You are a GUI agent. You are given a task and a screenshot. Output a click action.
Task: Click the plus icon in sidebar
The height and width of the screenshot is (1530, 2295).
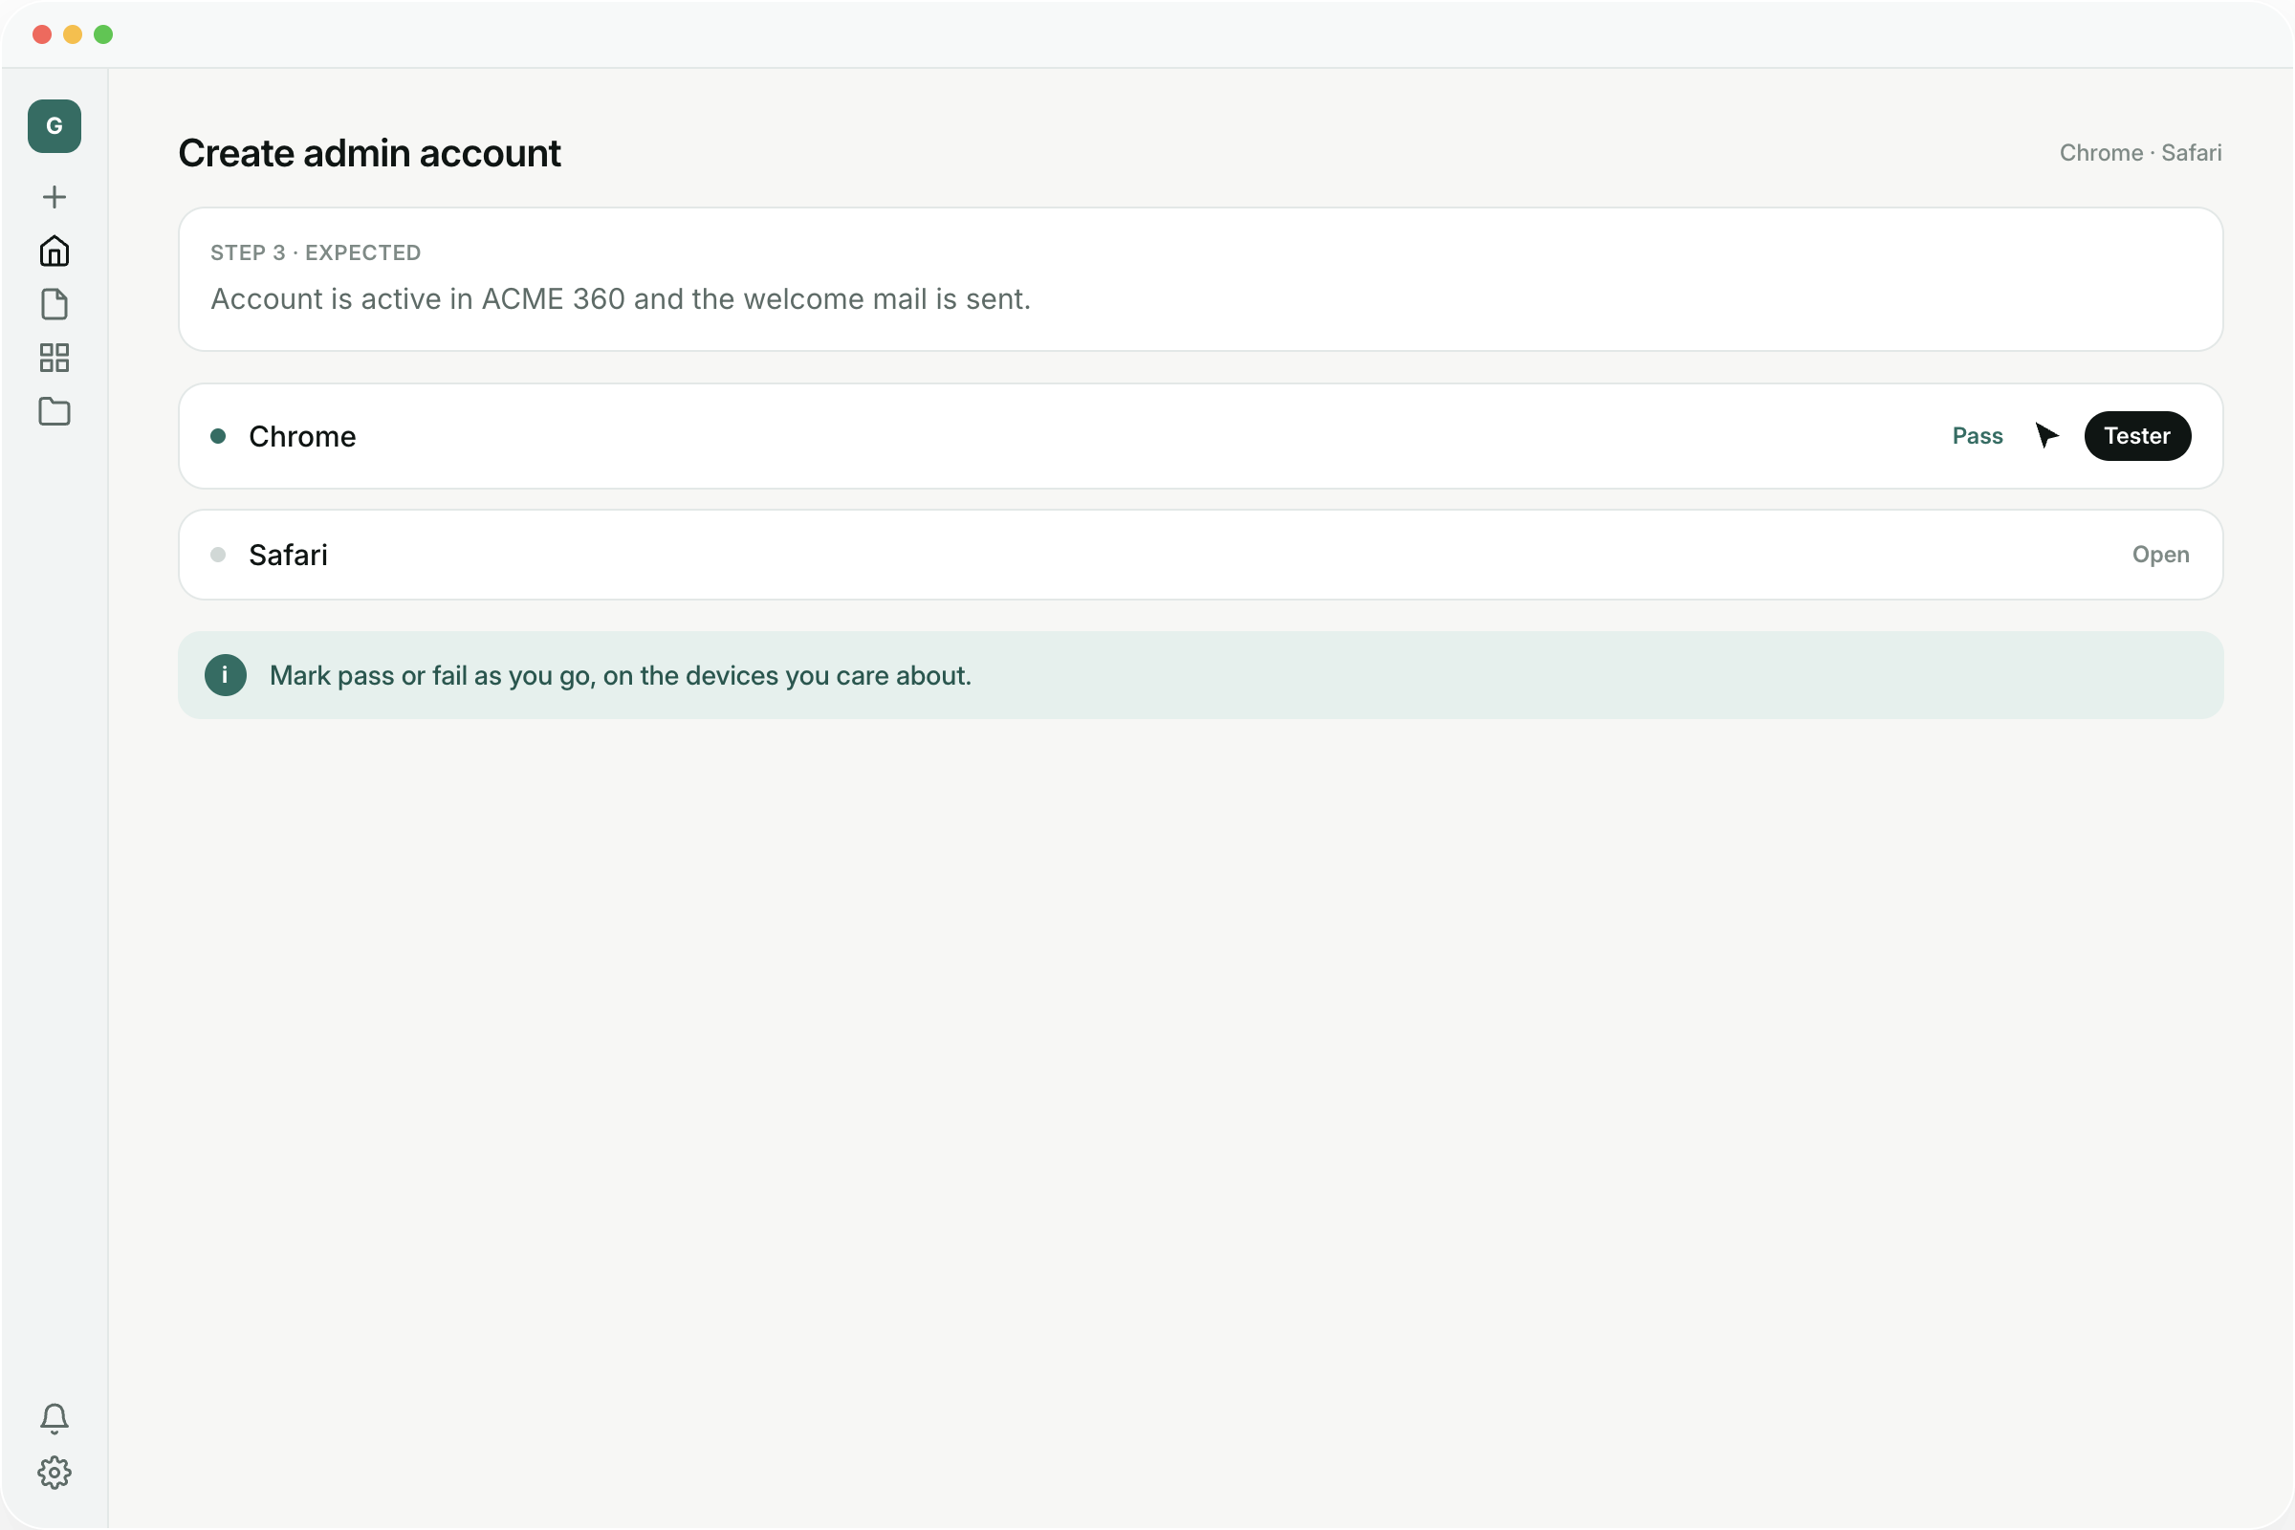[x=55, y=197]
